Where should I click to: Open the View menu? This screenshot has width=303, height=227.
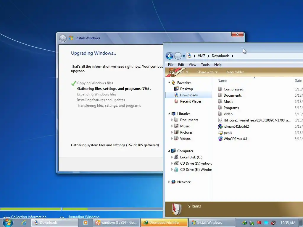click(192, 65)
